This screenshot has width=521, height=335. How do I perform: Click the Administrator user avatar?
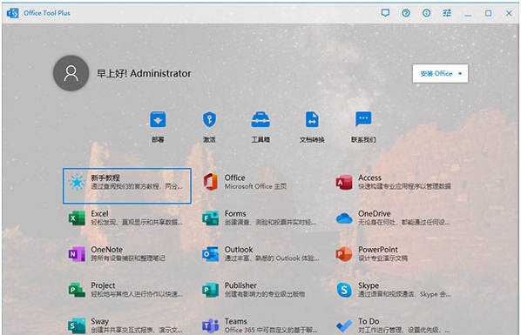point(71,73)
